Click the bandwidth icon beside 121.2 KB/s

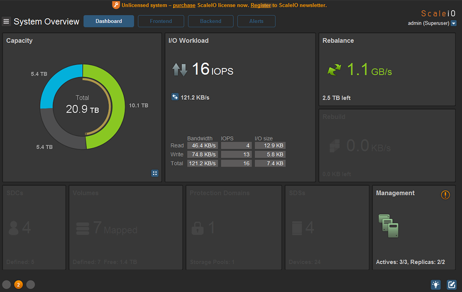(x=175, y=97)
